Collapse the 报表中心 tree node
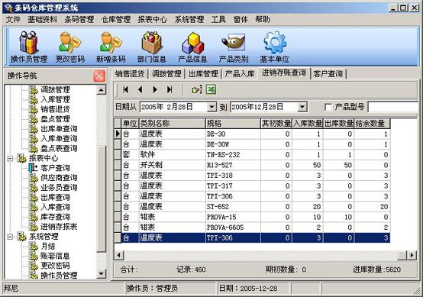This screenshot has width=423, height=297. click(10, 158)
